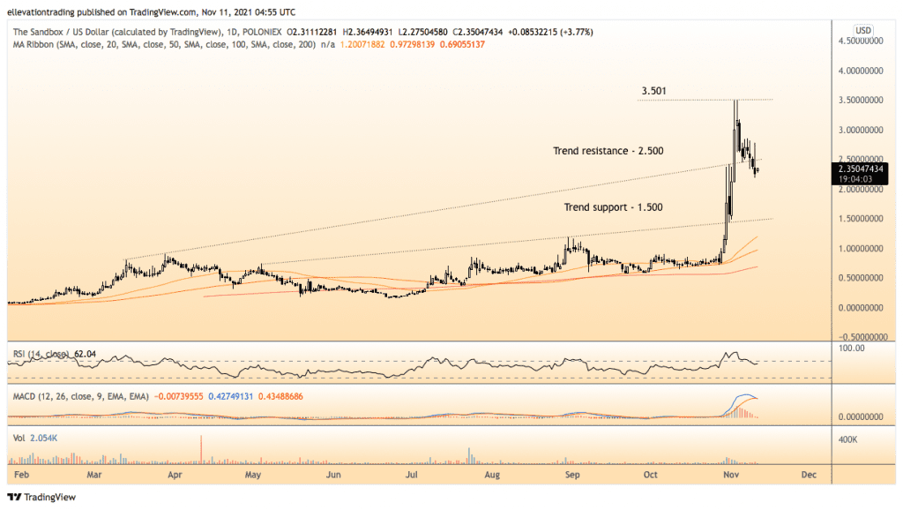
Task: Click the 0.69055137 SMA value
Action: (x=462, y=44)
